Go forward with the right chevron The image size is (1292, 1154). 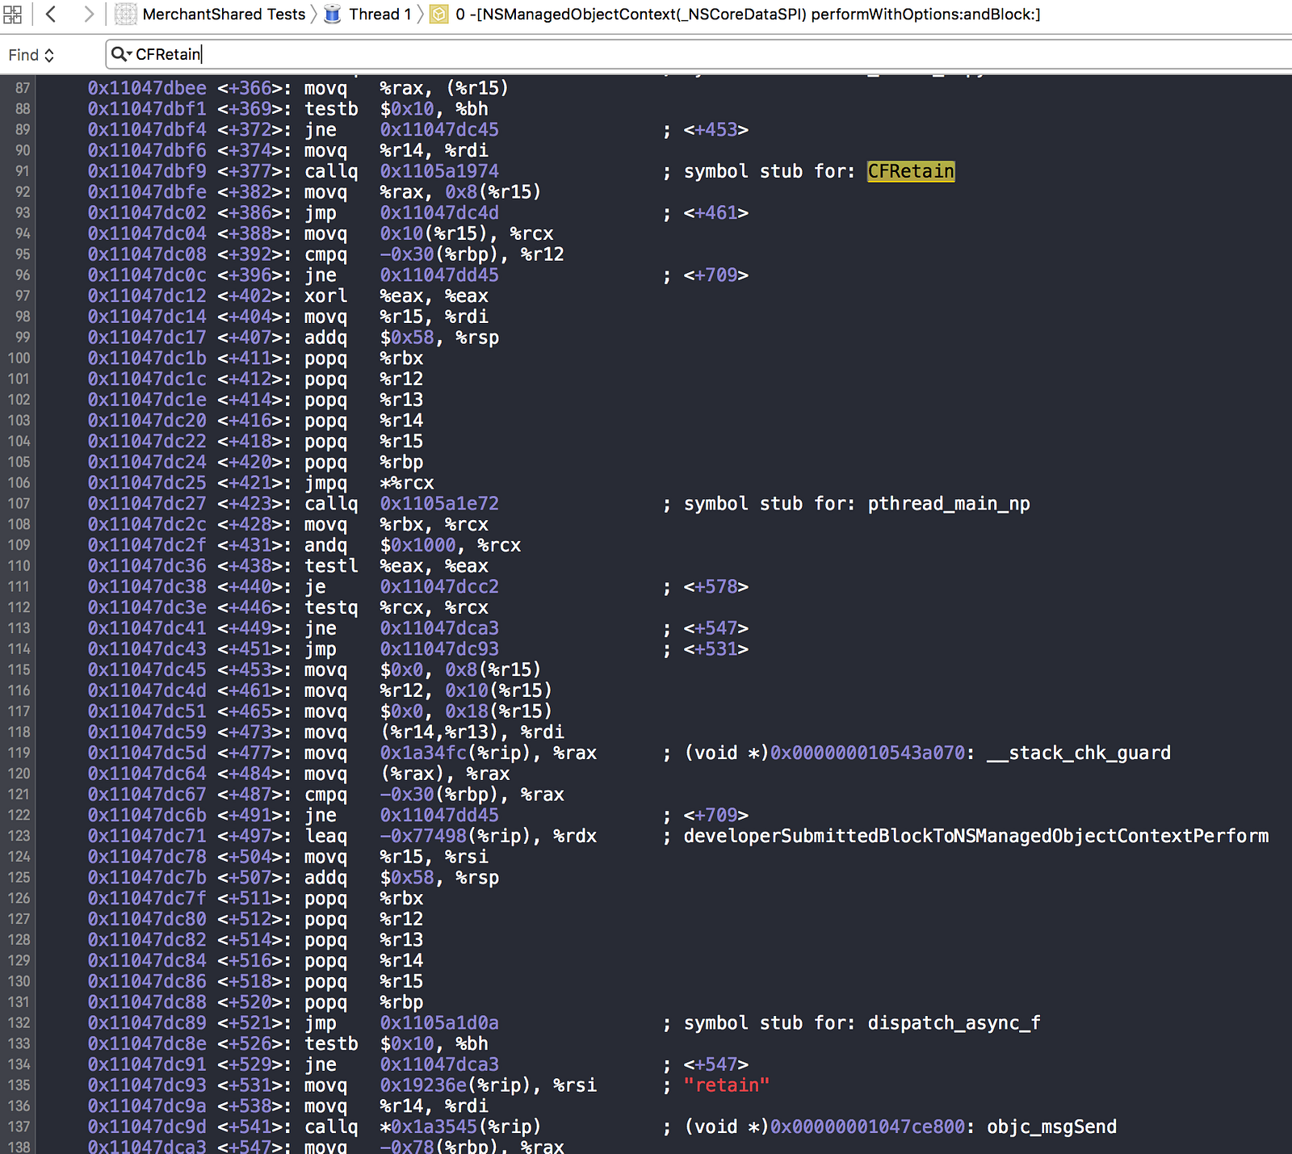click(88, 14)
